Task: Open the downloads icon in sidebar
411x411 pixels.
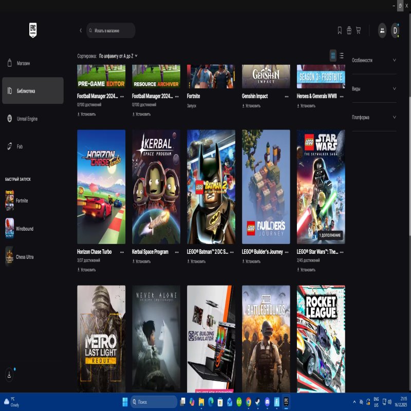Action: click(x=9, y=375)
